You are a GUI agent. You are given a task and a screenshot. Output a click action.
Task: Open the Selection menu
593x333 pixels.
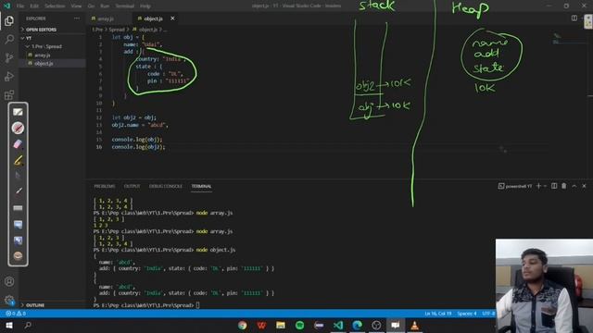click(55, 6)
